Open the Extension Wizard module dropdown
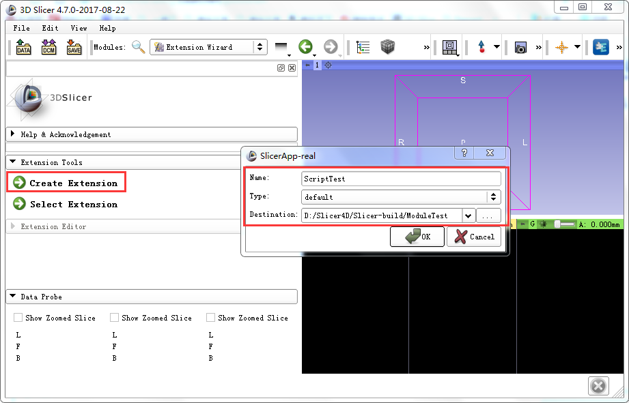The width and height of the screenshot is (629, 403). click(x=208, y=47)
